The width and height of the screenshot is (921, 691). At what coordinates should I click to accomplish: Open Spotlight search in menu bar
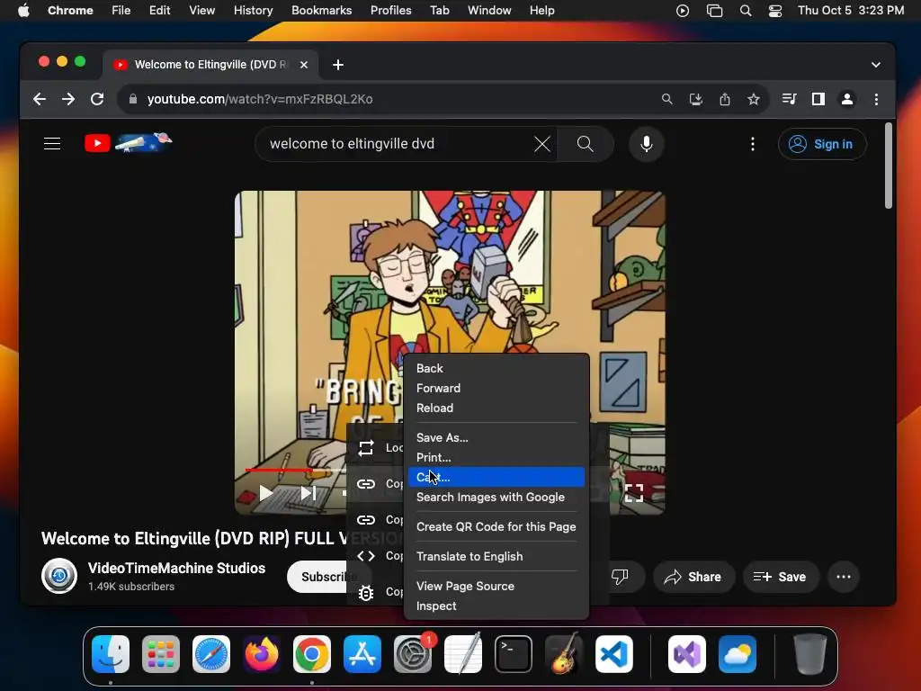[746, 11]
